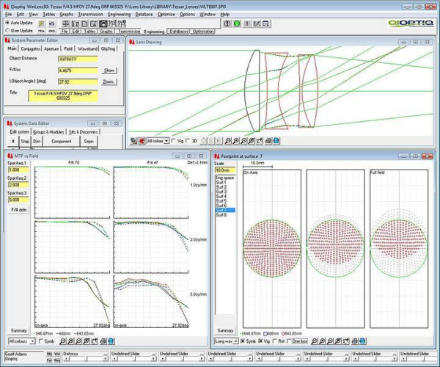Click the OPD icon beside User Update

pos(51,31)
